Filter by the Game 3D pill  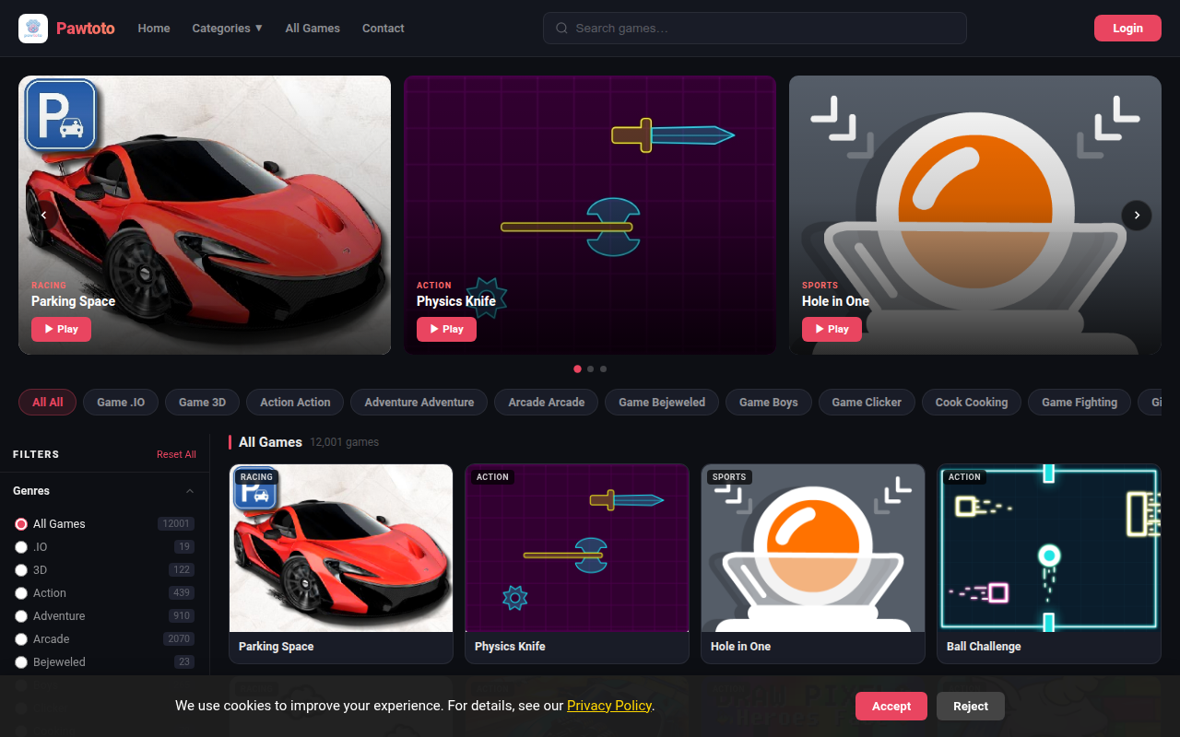click(x=202, y=403)
